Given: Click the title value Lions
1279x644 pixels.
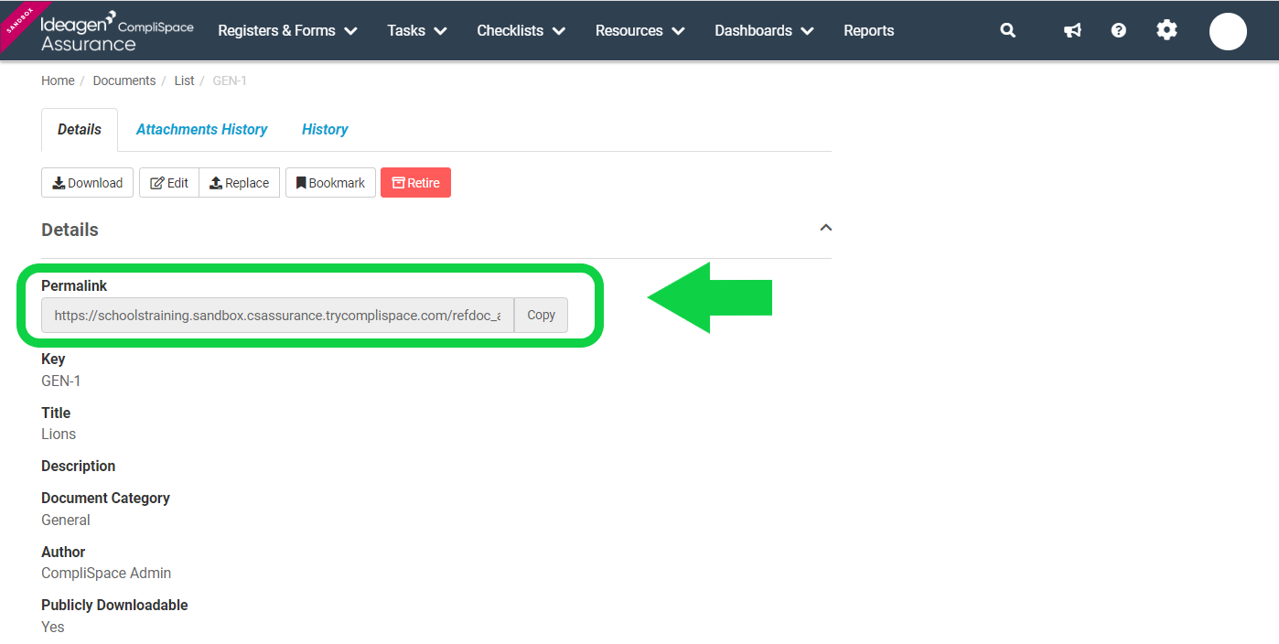Looking at the screenshot, I should tap(59, 434).
